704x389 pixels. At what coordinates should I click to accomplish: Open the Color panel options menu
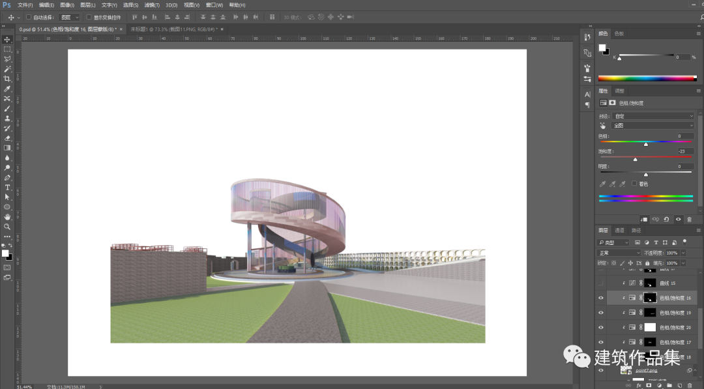pos(698,34)
